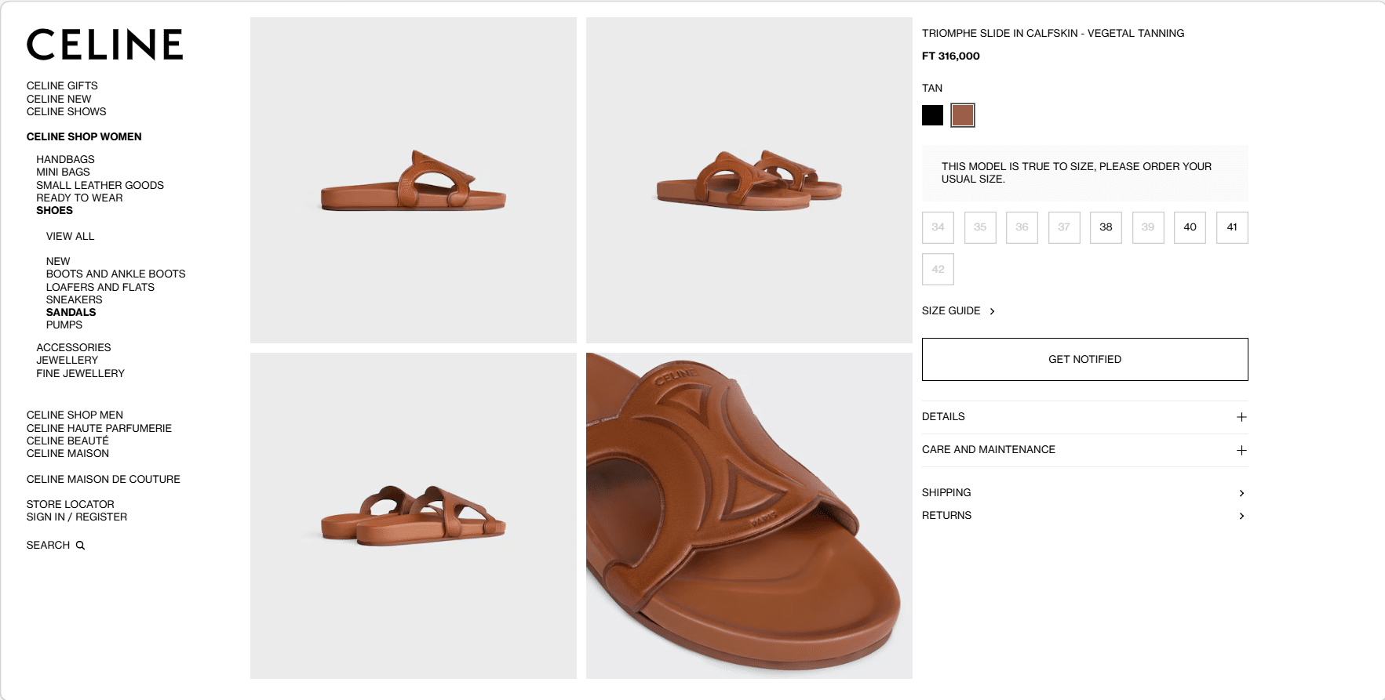
Task: Choose size 41
Action: (x=1232, y=227)
